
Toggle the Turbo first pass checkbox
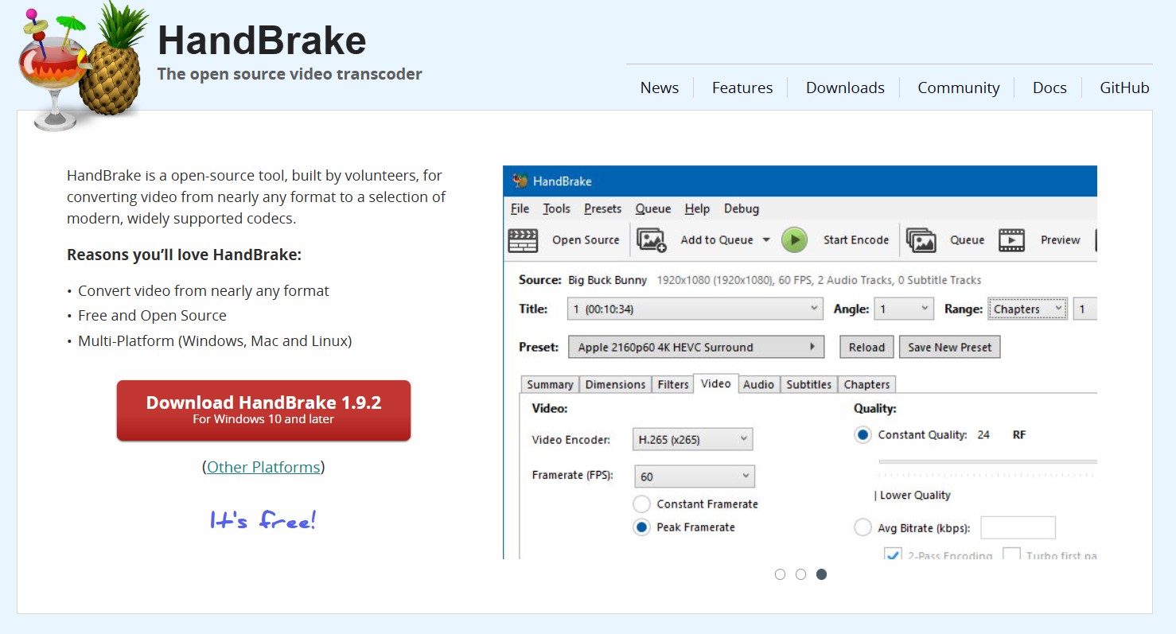1011,554
